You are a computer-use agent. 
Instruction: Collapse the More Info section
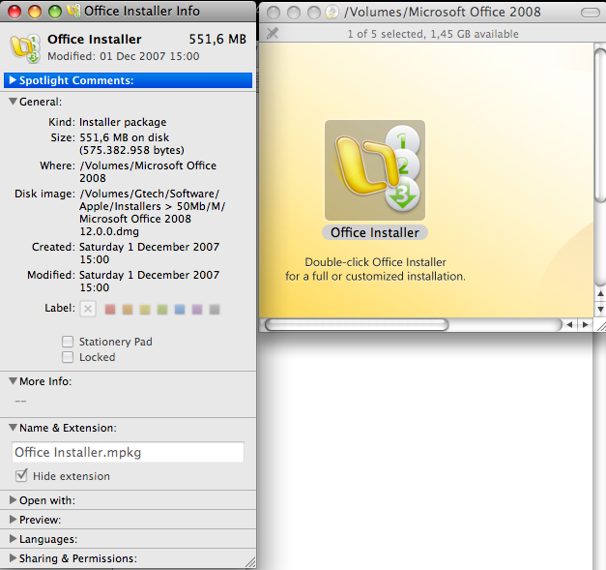pyautogui.click(x=13, y=381)
